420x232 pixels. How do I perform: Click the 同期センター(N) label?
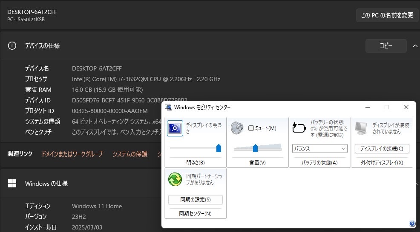click(195, 214)
